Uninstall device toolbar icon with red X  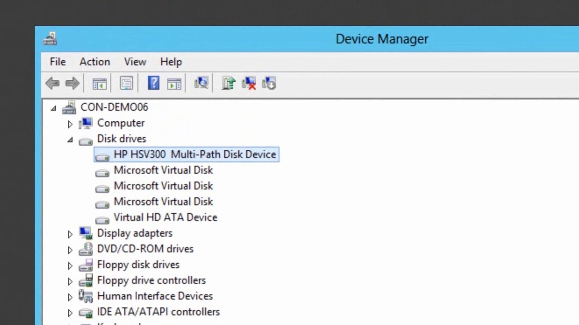click(249, 83)
